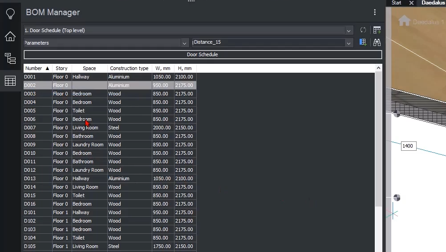Click the scrollbar up arrow
The height and width of the screenshot is (252, 446).
click(x=378, y=68)
